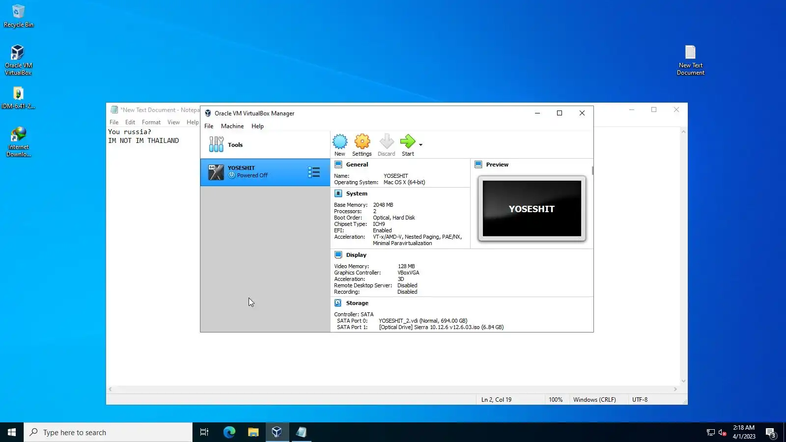Maximize the VirtualBox Manager window
Screen dimensions: 786x442
coord(560,113)
